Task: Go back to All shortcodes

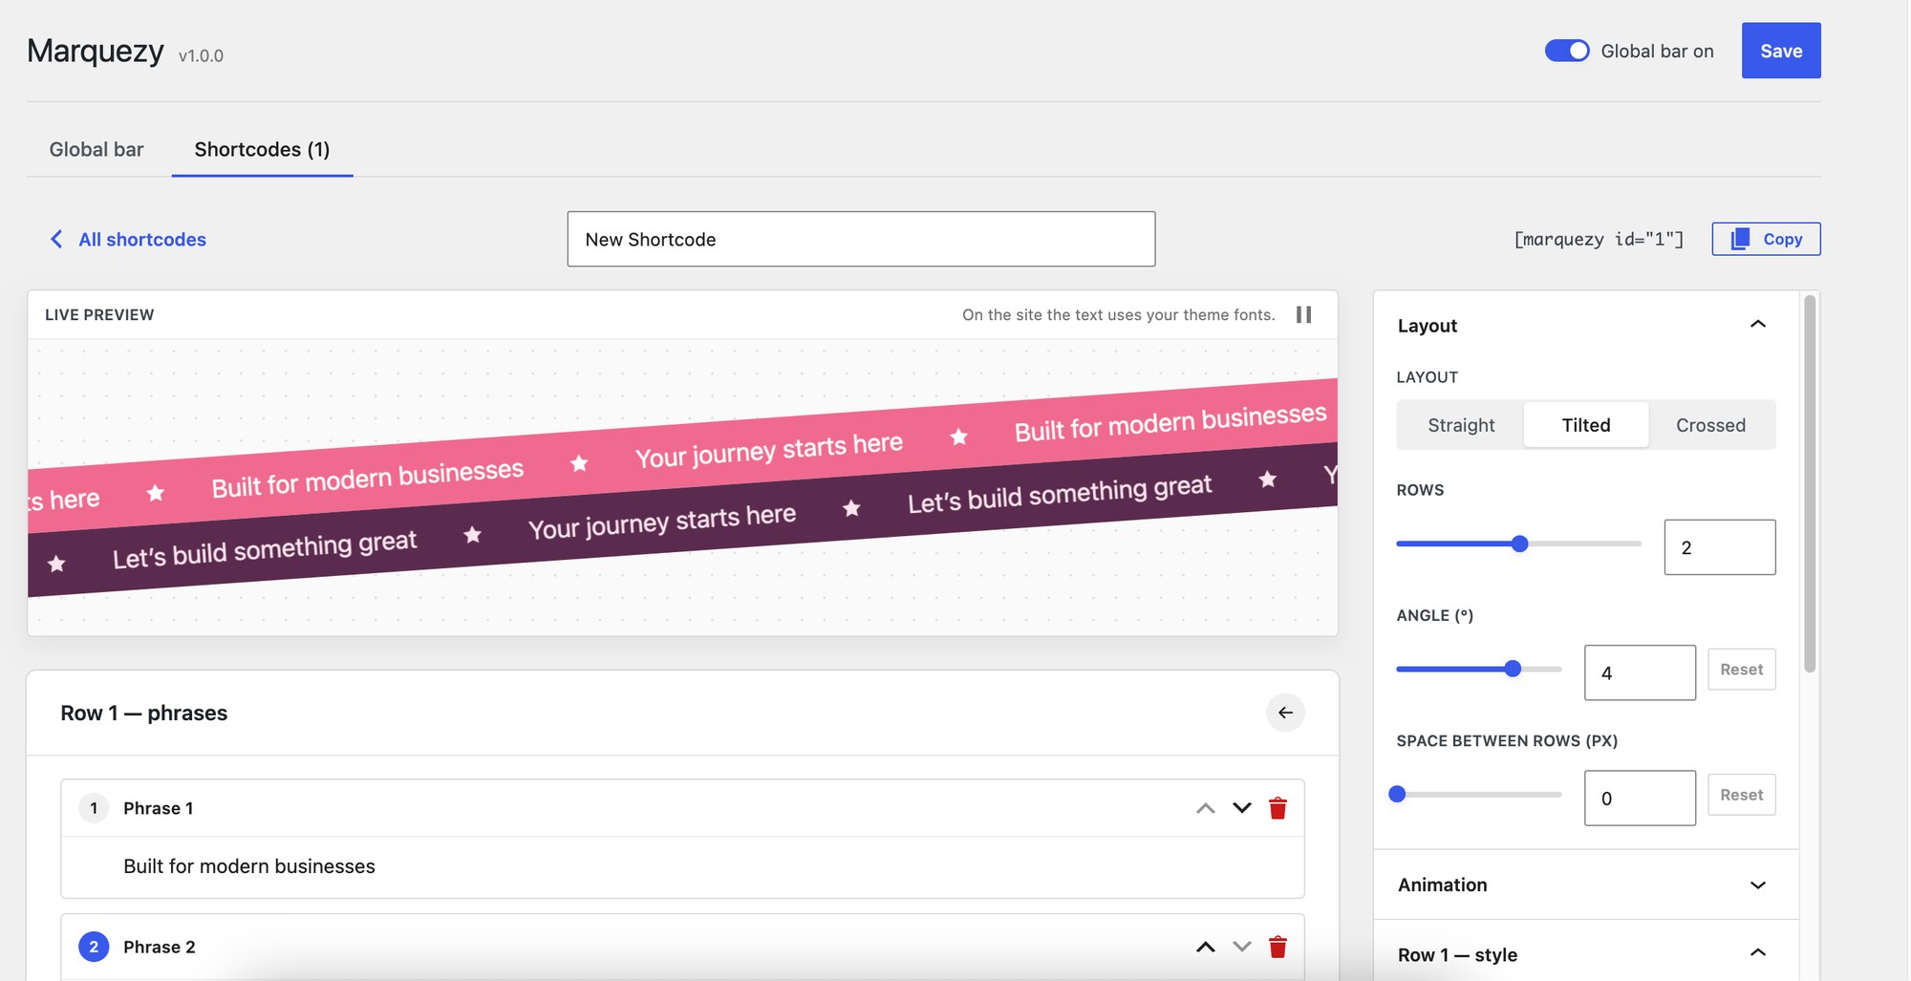Action: [x=142, y=239]
